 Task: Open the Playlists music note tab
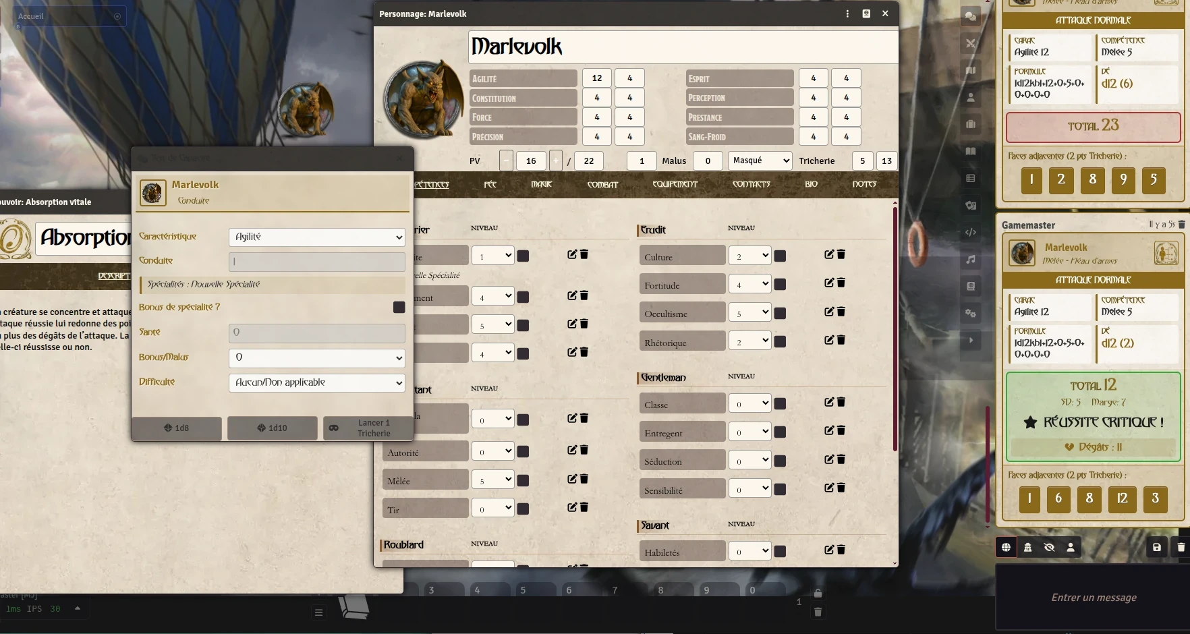point(971,259)
